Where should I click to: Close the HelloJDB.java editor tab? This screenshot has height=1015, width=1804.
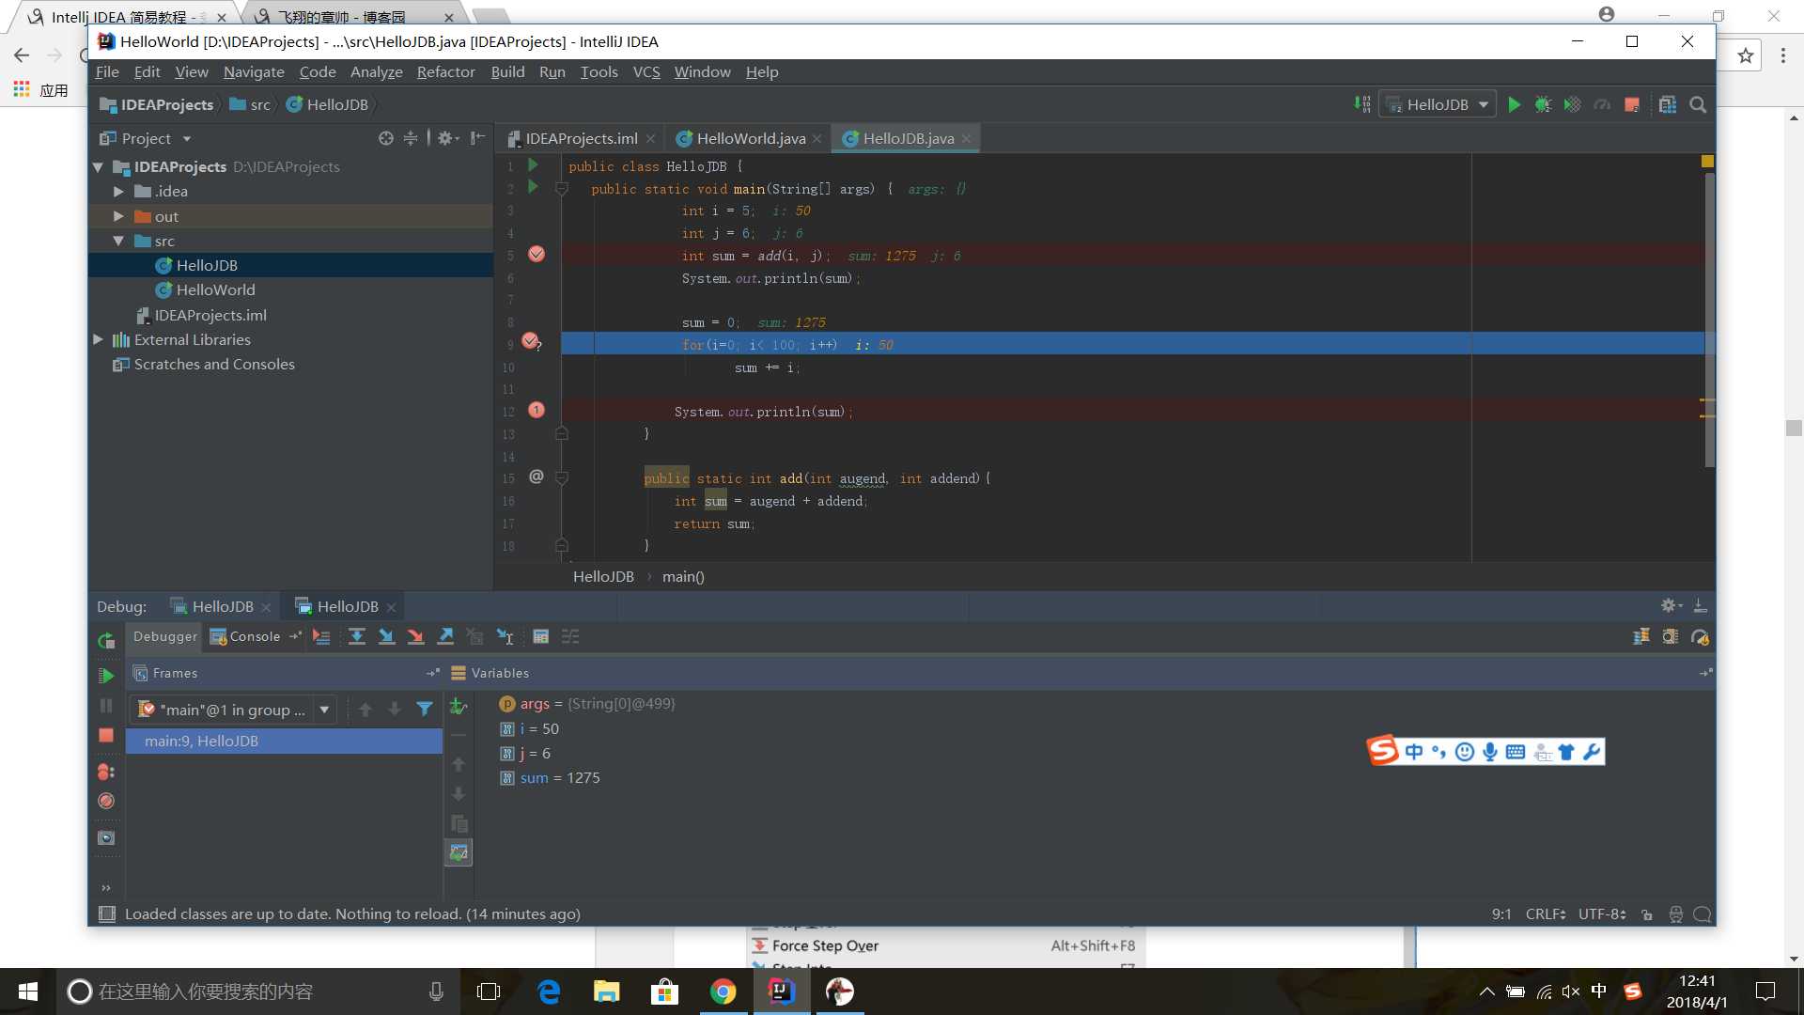[966, 139]
